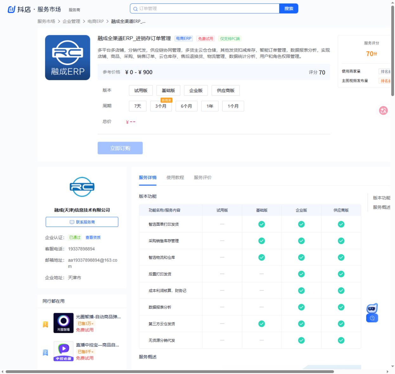Select the 企业版 version option
Image resolution: width=395 pixels, height=374 pixels.
click(196, 90)
